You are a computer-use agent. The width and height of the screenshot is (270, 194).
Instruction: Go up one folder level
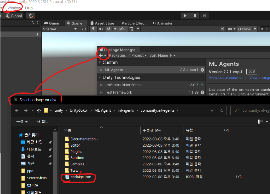[39, 110]
